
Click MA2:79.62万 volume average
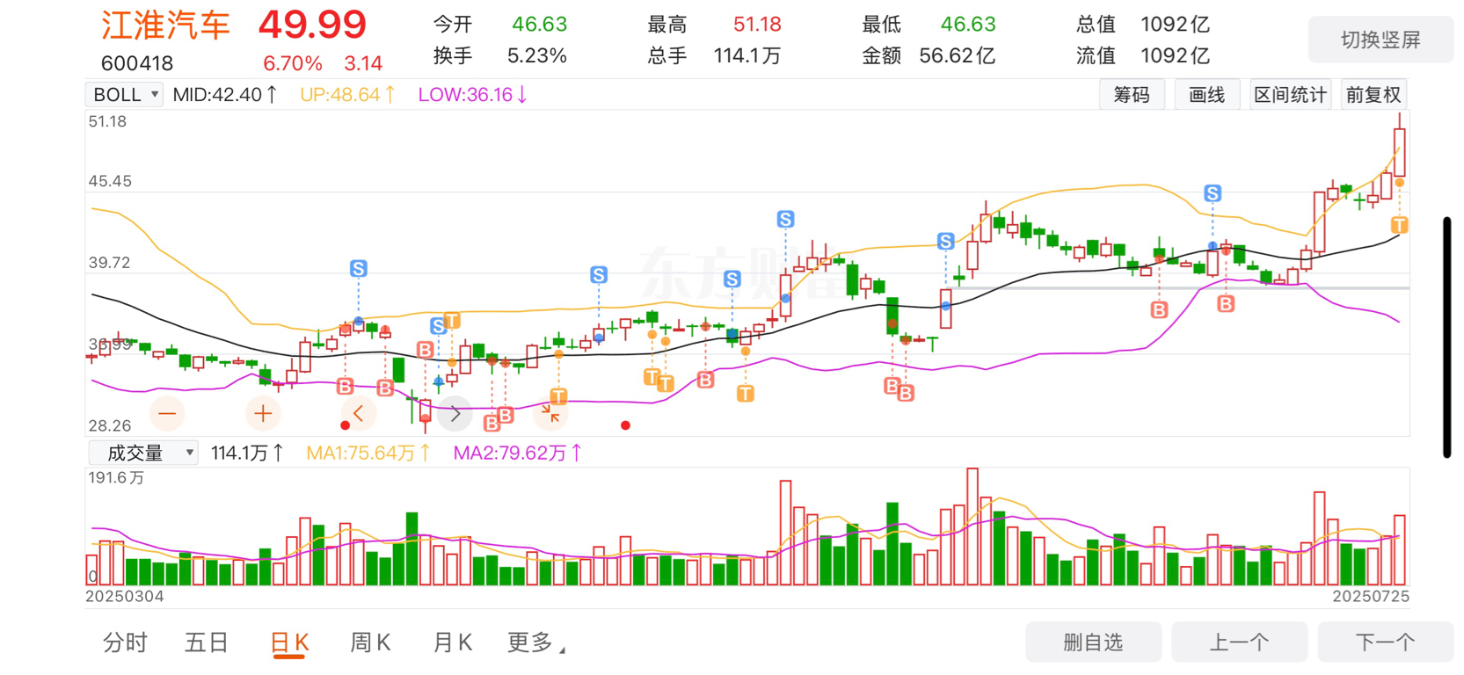tap(517, 453)
